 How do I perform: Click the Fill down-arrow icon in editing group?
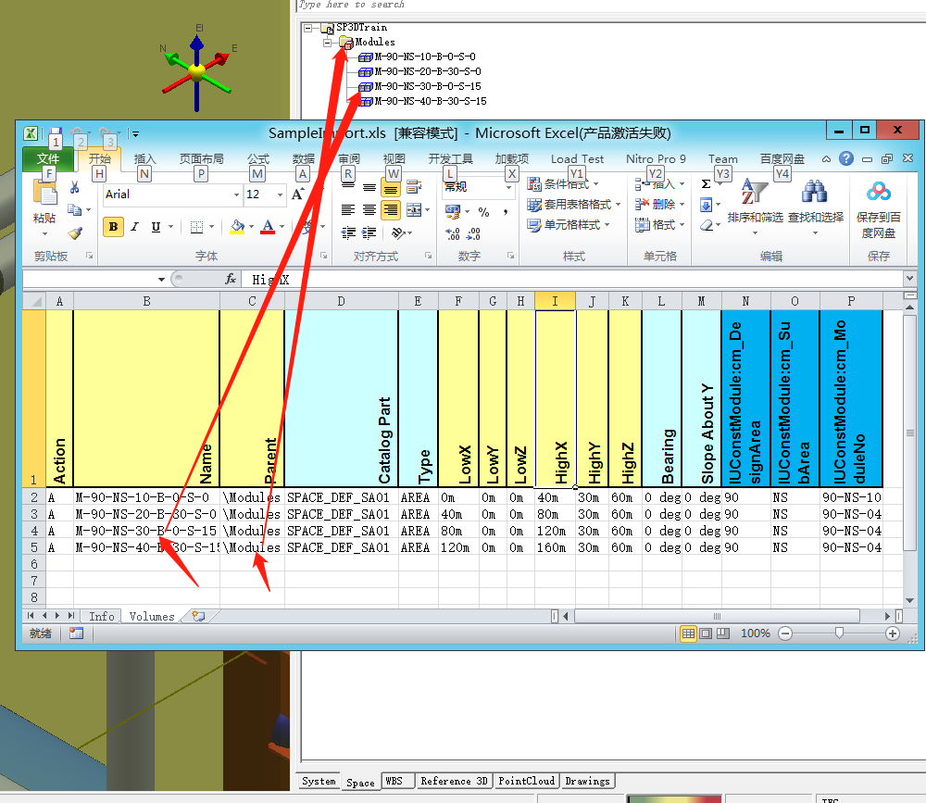[x=706, y=205]
